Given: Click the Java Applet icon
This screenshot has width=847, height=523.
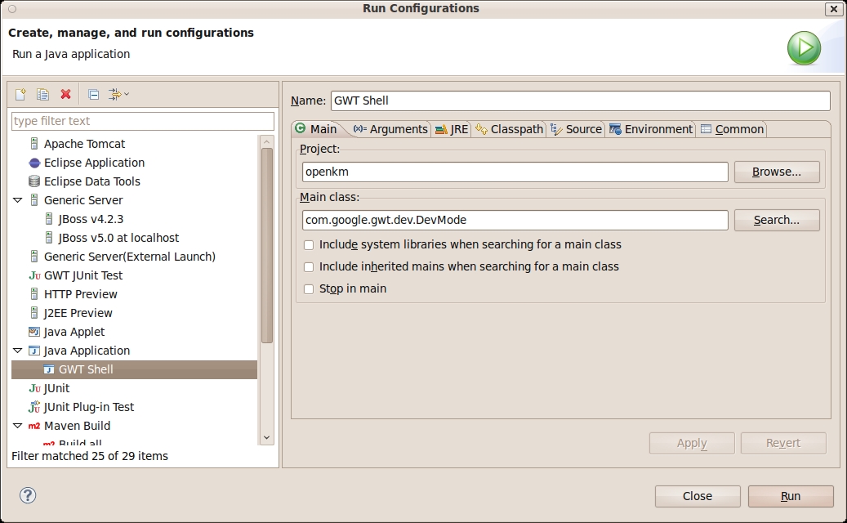Looking at the screenshot, I should pos(34,332).
